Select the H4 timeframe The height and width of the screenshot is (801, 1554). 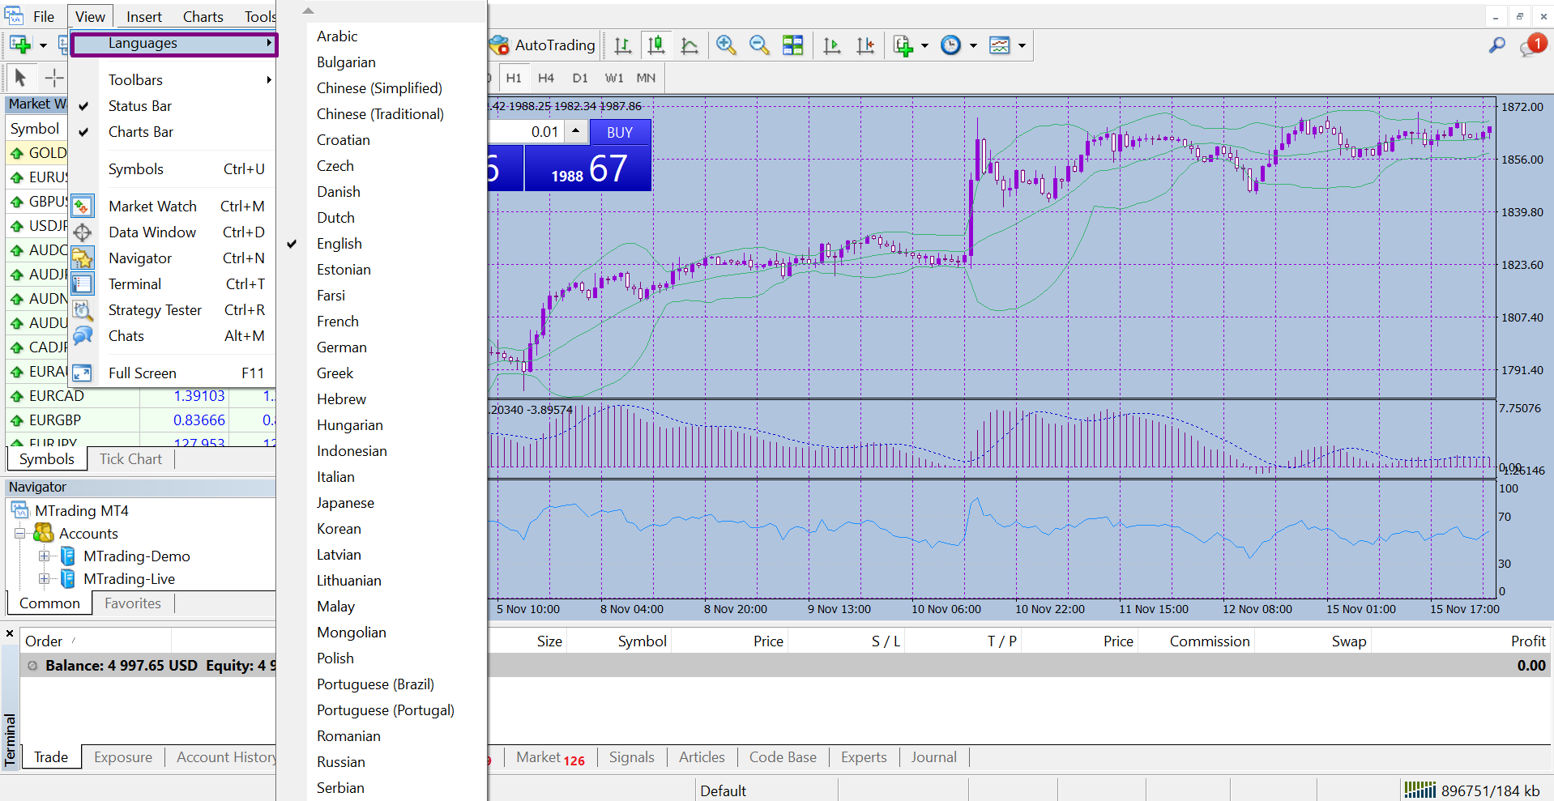pos(546,79)
